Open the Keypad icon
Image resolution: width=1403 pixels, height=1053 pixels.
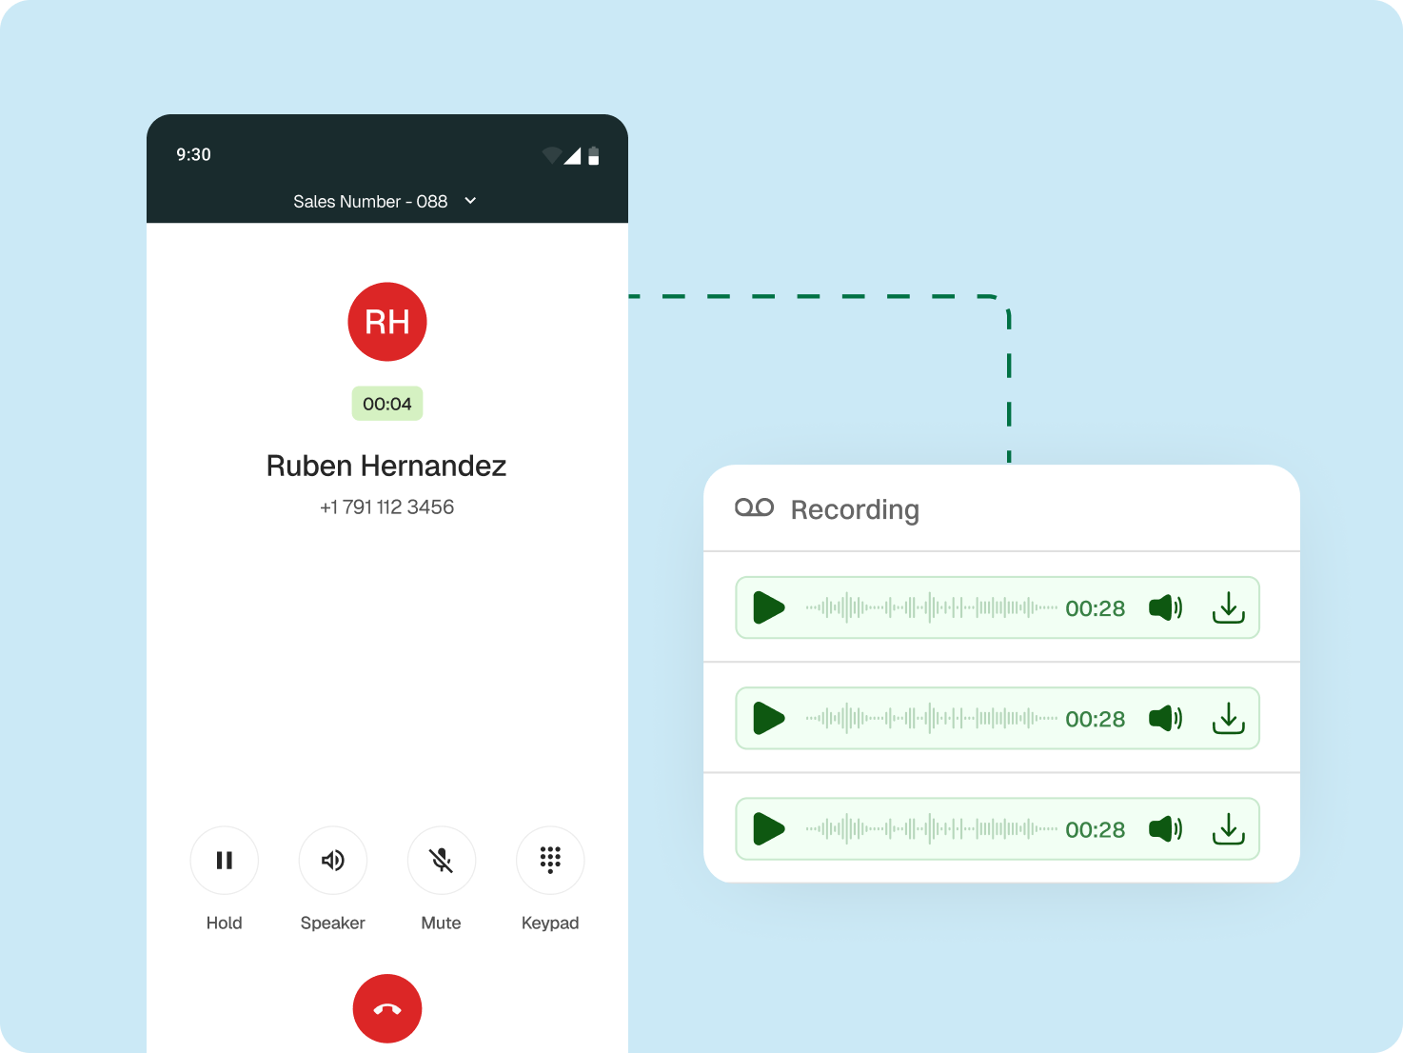[x=549, y=860]
